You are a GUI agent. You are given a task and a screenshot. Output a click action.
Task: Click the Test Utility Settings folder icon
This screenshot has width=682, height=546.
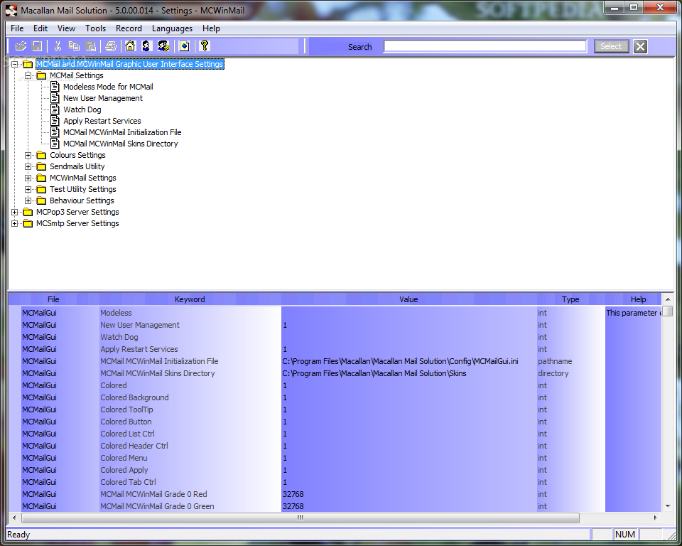(x=41, y=189)
